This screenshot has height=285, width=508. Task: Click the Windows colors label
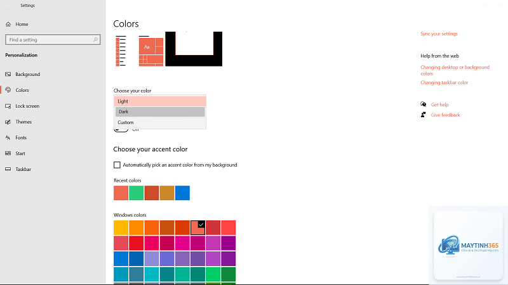coord(130,215)
